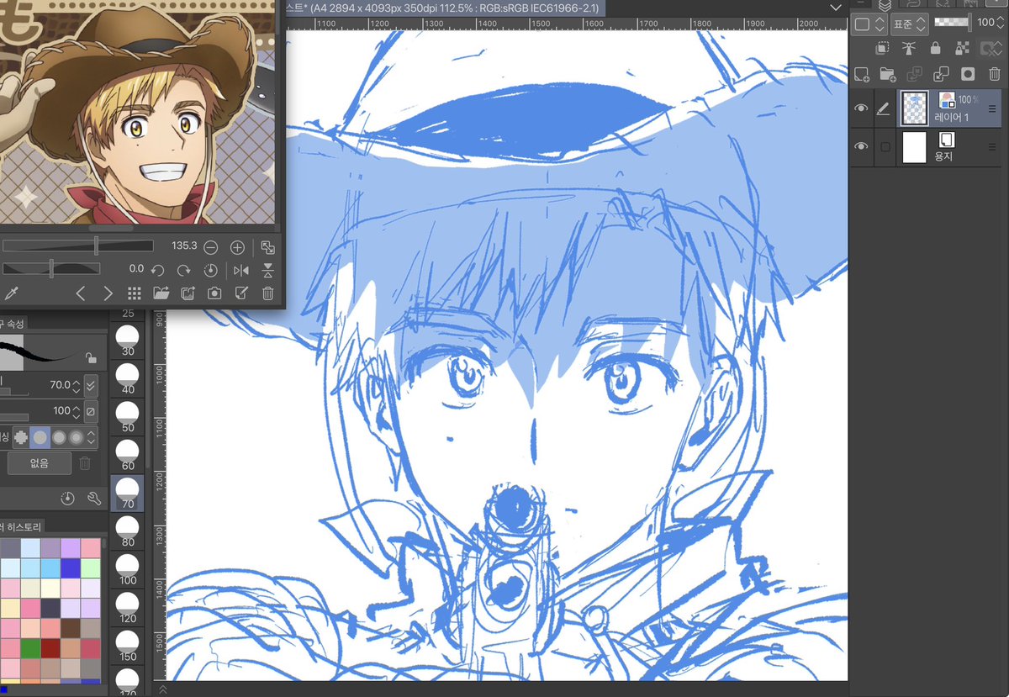1009x697 pixels.
Task: Set the layer opacity slider
Action: point(953,22)
